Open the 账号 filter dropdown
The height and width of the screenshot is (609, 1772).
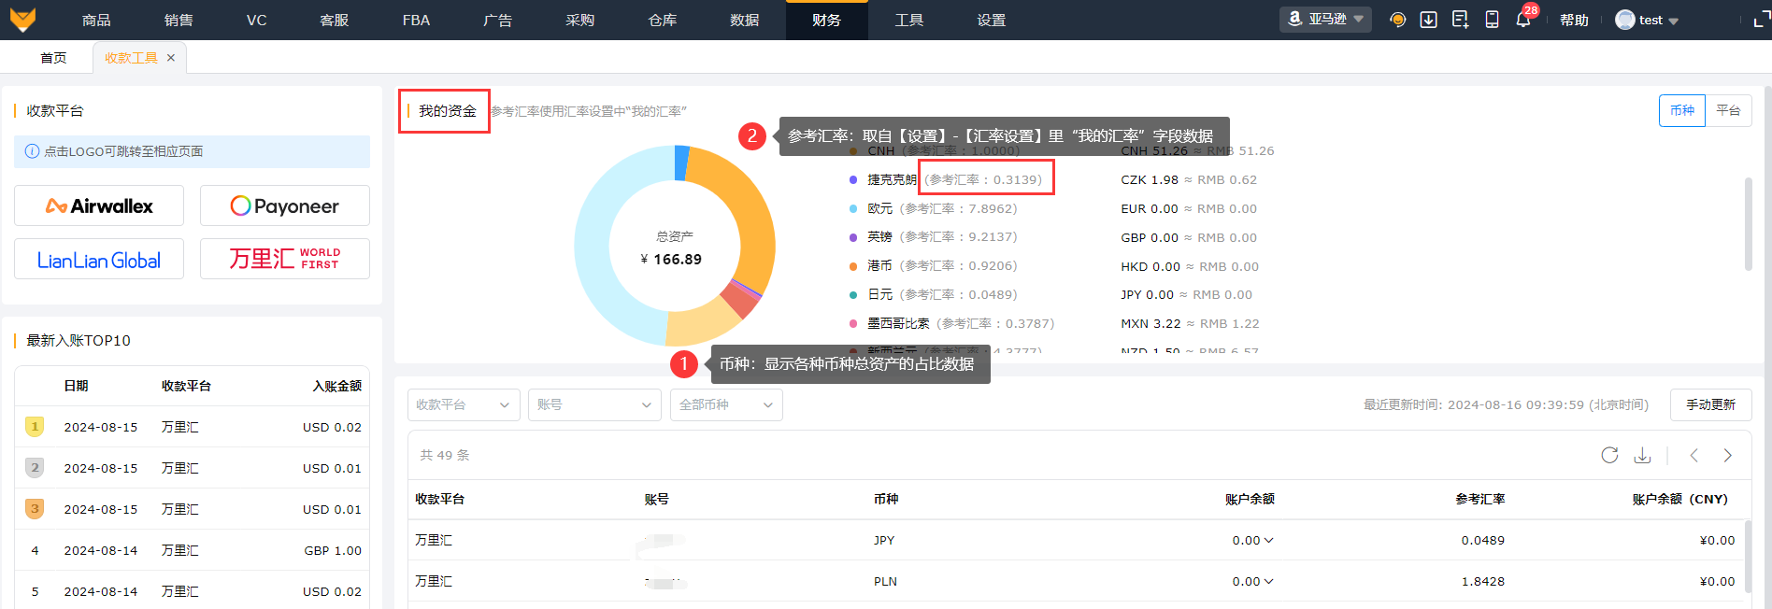(x=594, y=404)
